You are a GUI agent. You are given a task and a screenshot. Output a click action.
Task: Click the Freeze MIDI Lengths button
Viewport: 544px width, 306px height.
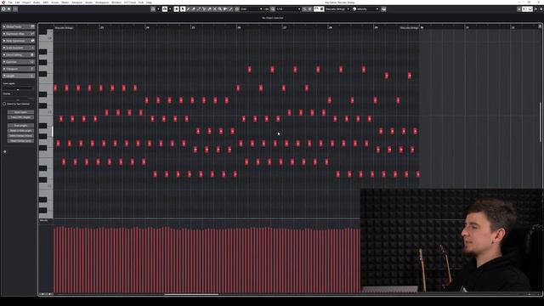20,117
